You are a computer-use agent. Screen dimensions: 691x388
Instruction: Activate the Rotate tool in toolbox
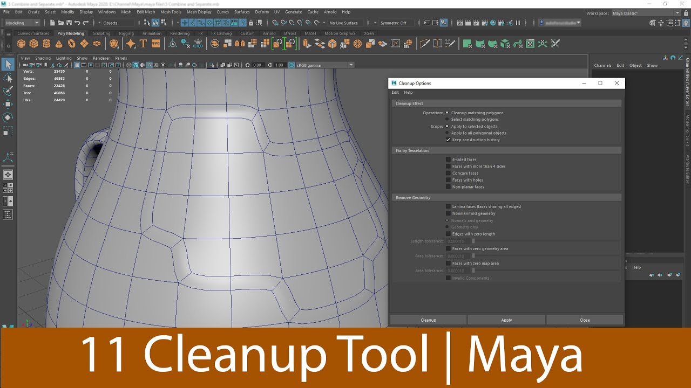(8, 117)
